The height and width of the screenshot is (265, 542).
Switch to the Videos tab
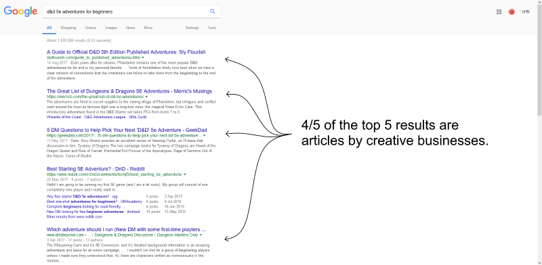click(x=90, y=28)
